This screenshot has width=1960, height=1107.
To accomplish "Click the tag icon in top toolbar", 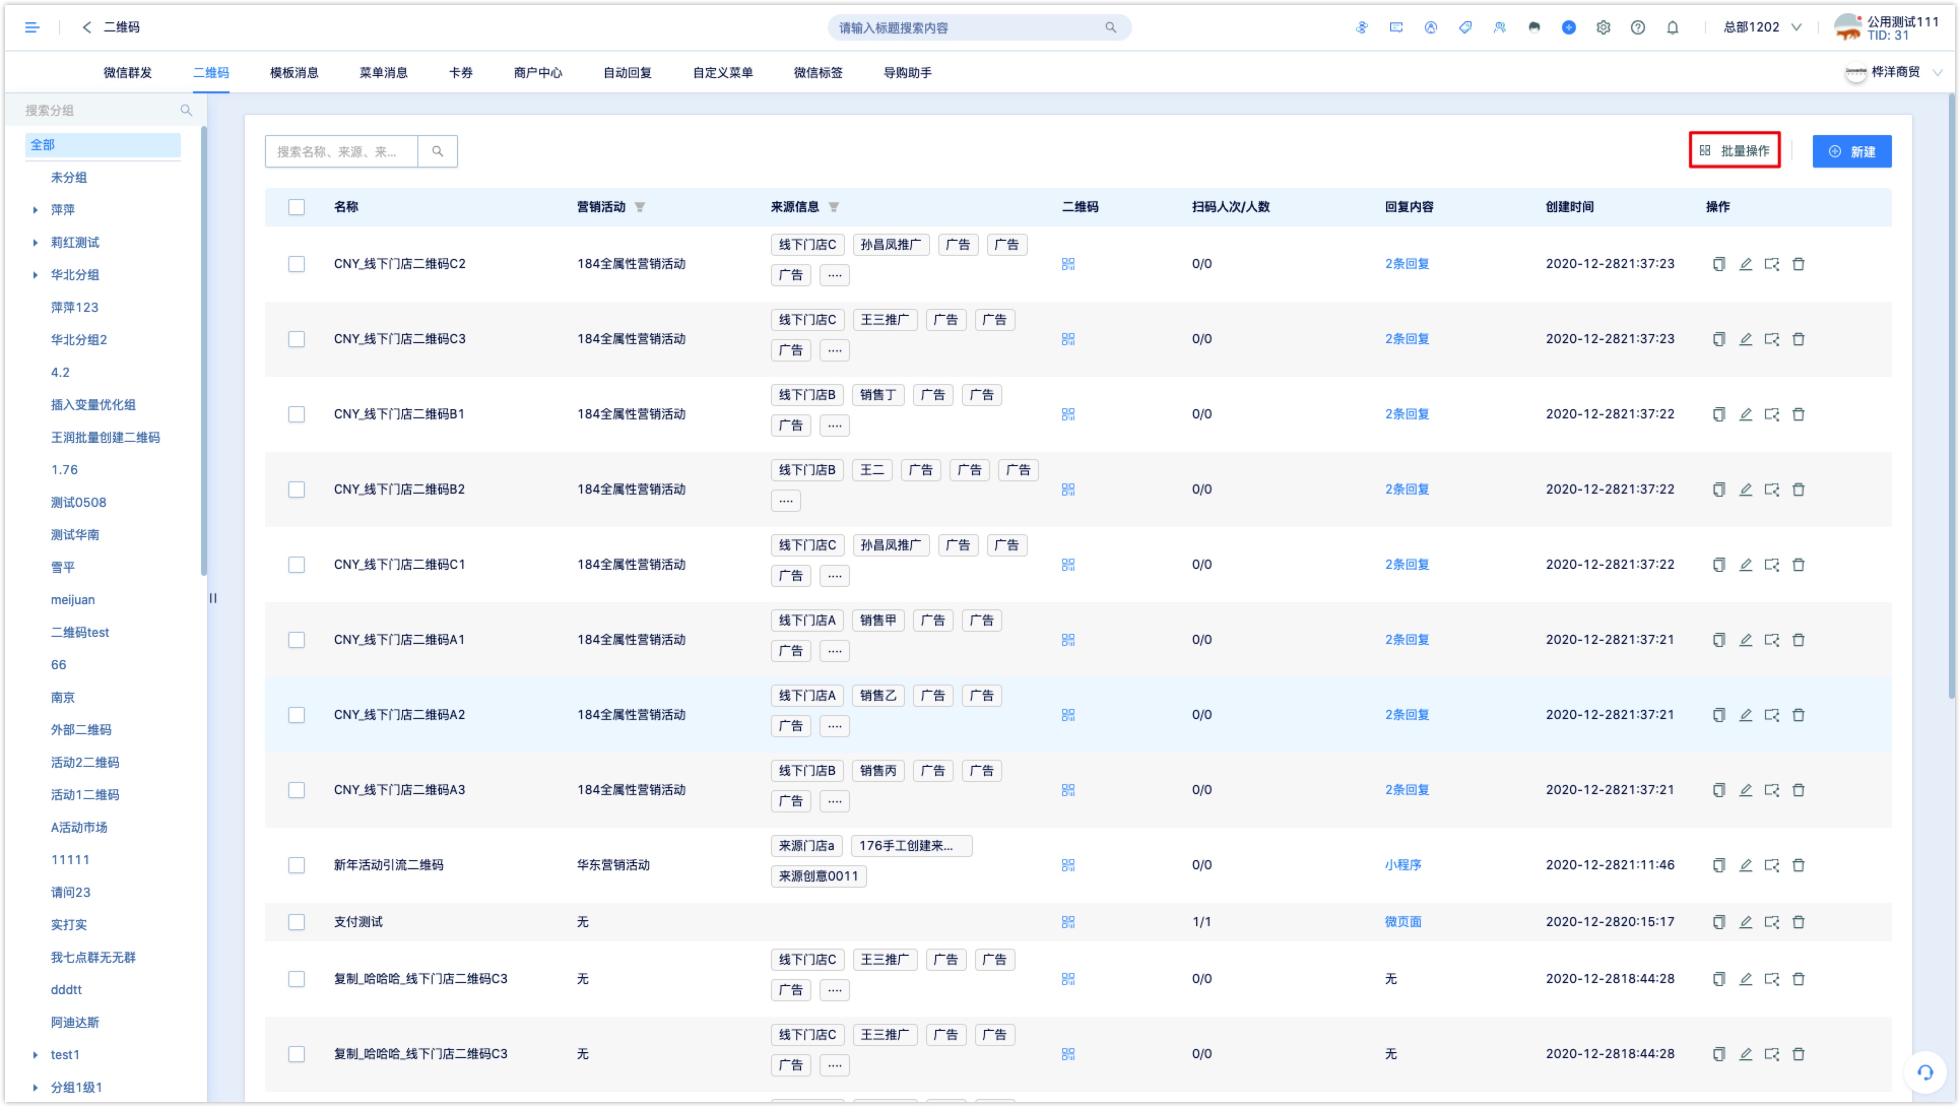I will [1465, 27].
